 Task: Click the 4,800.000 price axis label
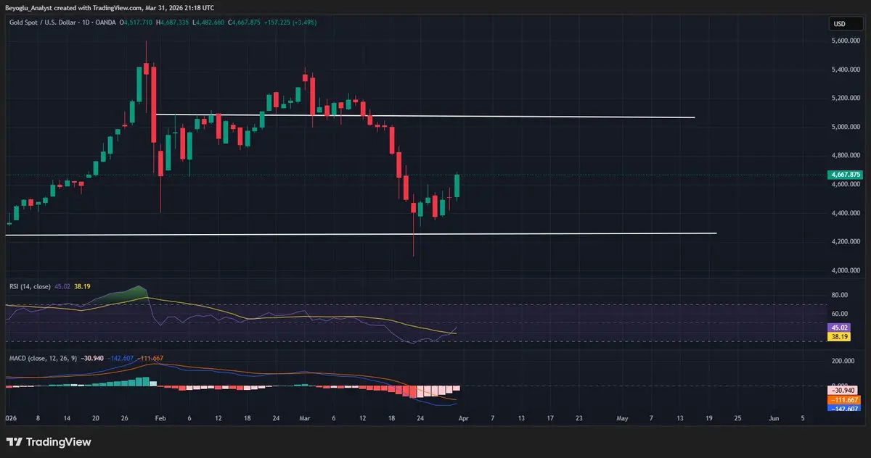pos(847,155)
